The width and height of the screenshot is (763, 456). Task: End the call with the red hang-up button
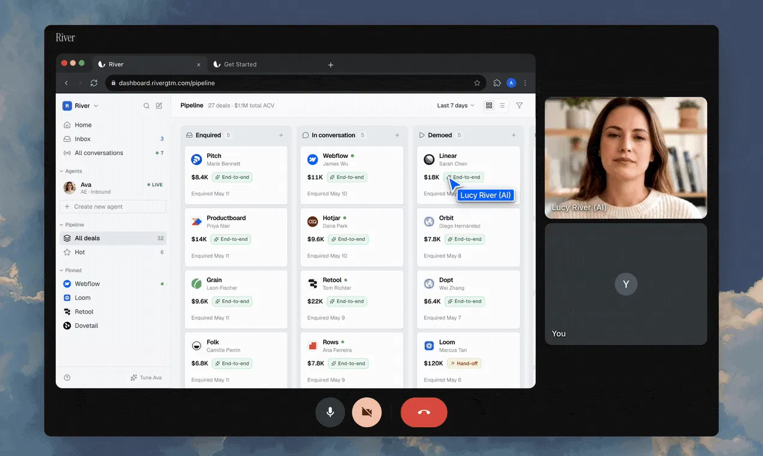[424, 412]
